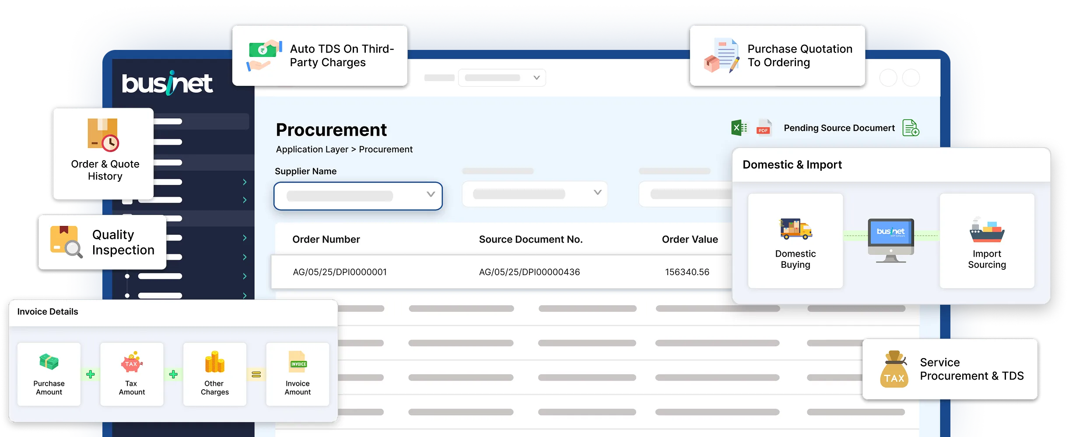Click the plus sign after Tax Amount
The width and height of the screenshot is (1069, 437).
(x=173, y=374)
